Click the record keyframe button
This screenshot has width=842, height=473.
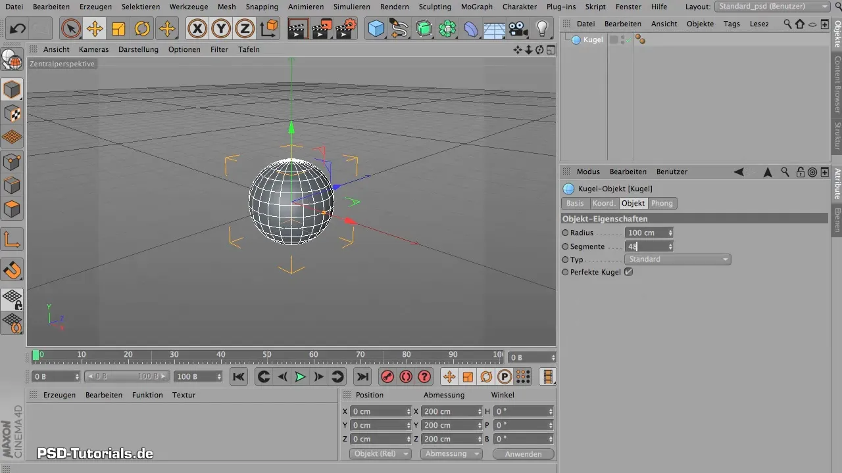(387, 376)
